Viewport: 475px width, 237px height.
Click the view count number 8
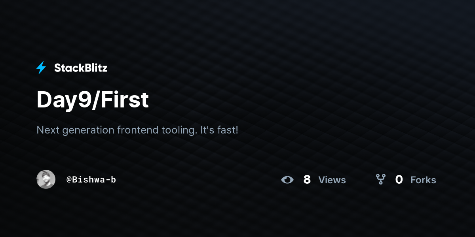pos(307,180)
